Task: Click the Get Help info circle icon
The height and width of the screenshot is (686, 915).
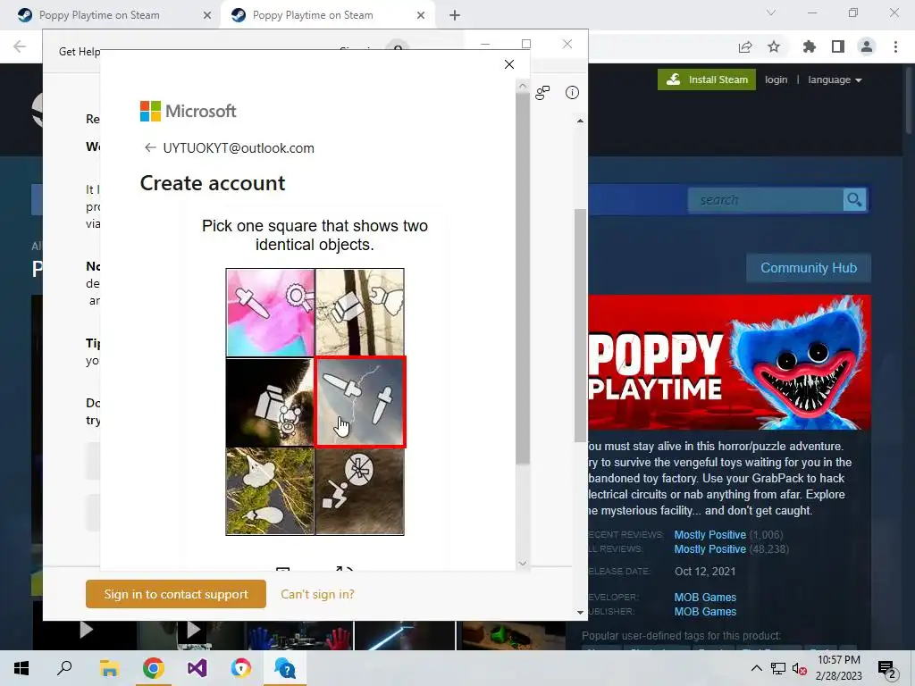Action: (x=572, y=93)
